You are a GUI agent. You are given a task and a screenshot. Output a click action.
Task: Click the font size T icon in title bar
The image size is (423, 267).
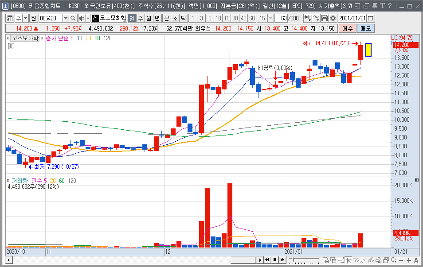point(382,6)
